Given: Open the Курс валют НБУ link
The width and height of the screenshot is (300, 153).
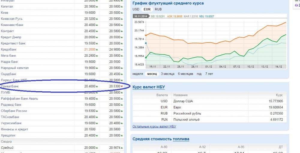Looking at the screenshot, I should 148,87.
